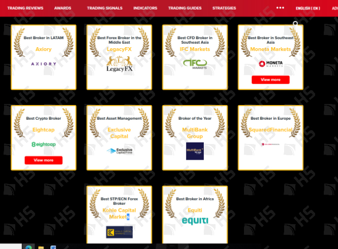The image size is (338, 249).
Task: Click View more on Moneta Markets card
Action: pyautogui.click(x=270, y=80)
